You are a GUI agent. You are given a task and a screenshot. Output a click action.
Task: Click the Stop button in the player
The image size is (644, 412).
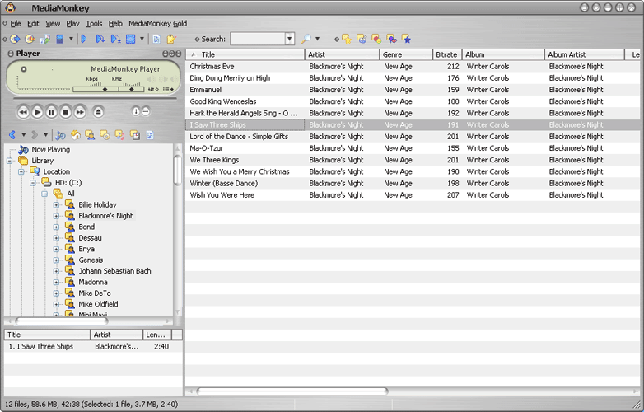tap(66, 112)
